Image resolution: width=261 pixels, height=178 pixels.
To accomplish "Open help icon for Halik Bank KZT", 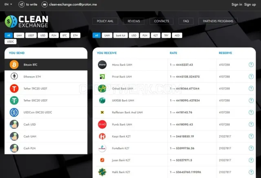I will (x=251, y=172).
